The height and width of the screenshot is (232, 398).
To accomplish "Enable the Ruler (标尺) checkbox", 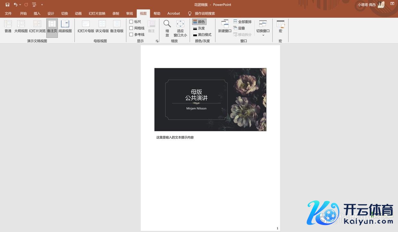I will coord(131,22).
